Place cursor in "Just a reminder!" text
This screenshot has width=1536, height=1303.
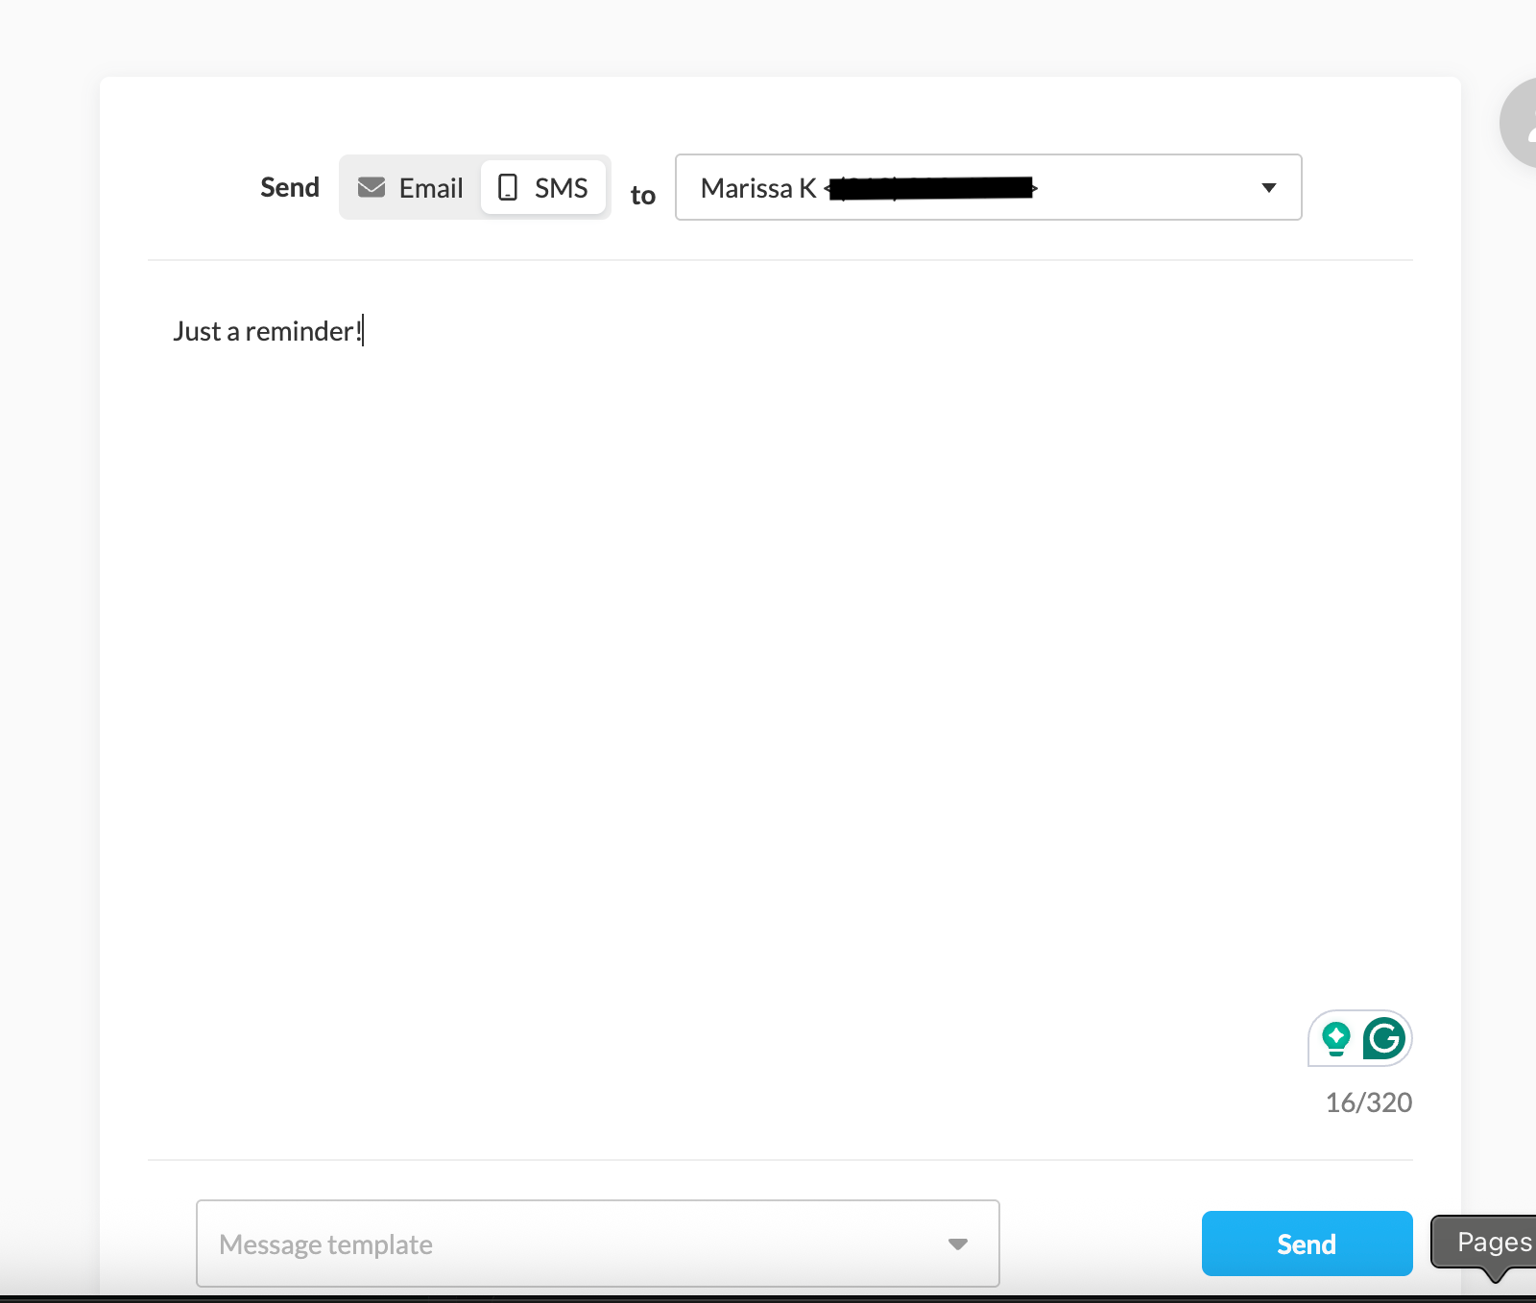[267, 332]
